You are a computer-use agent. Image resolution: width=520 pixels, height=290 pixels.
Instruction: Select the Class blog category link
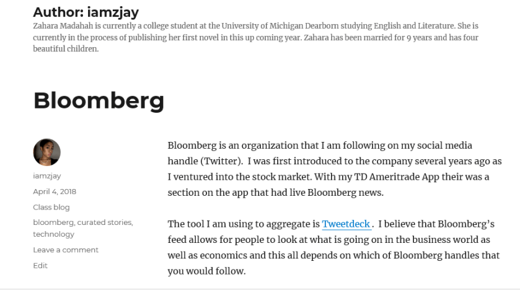(51, 207)
